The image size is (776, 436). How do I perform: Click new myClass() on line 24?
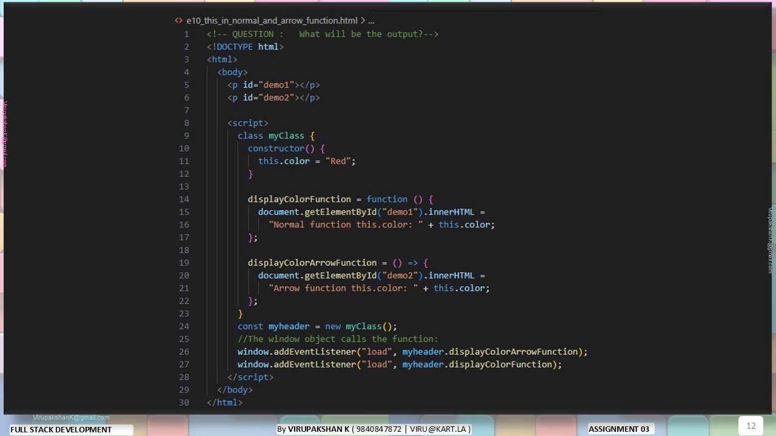click(x=358, y=326)
